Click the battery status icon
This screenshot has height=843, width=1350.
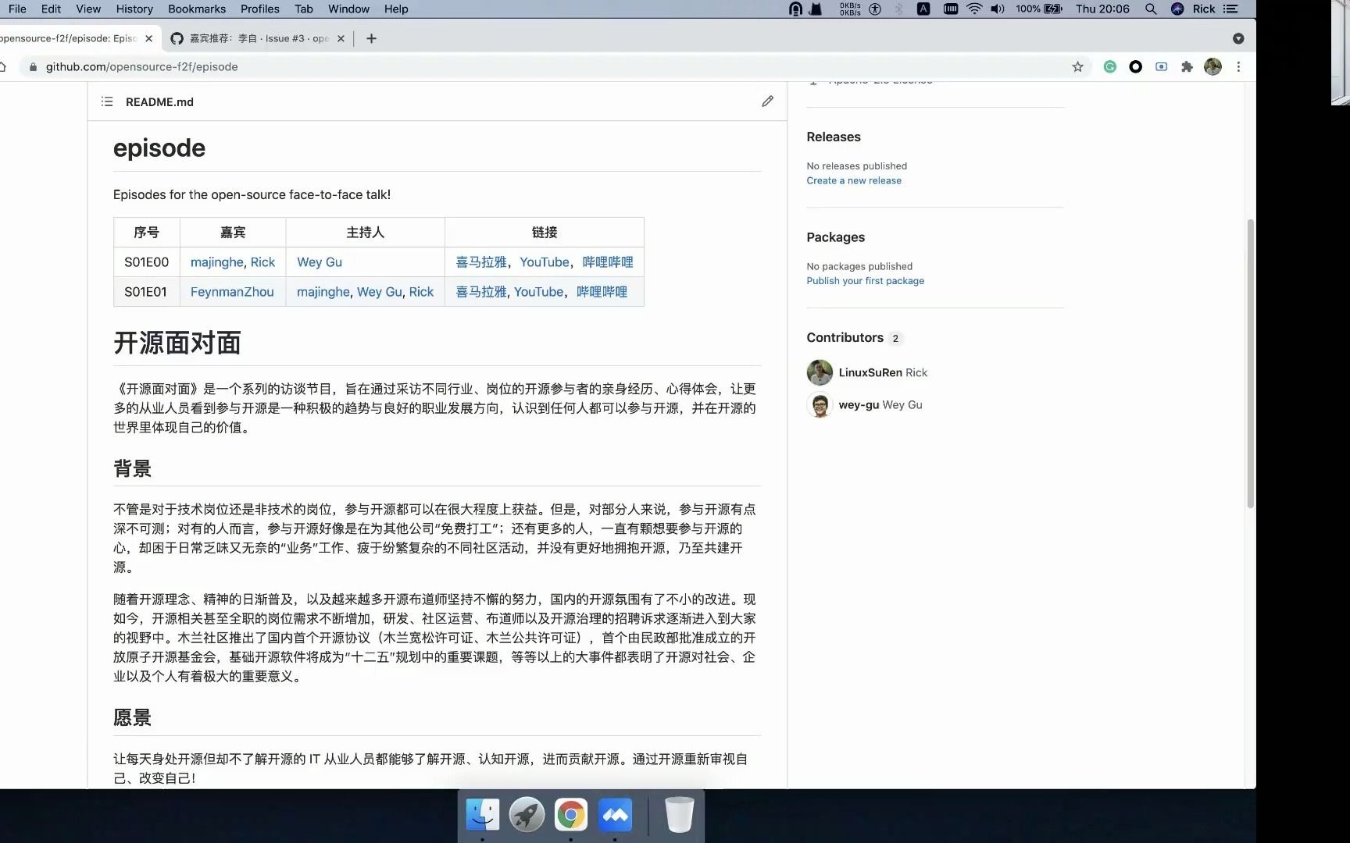[x=1053, y=9]
